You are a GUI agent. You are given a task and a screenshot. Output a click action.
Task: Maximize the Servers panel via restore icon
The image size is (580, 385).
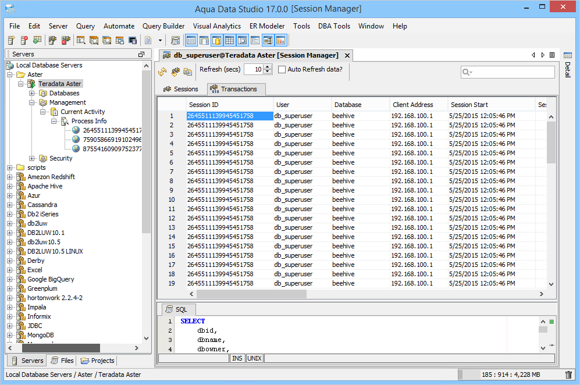click(141, 54)
